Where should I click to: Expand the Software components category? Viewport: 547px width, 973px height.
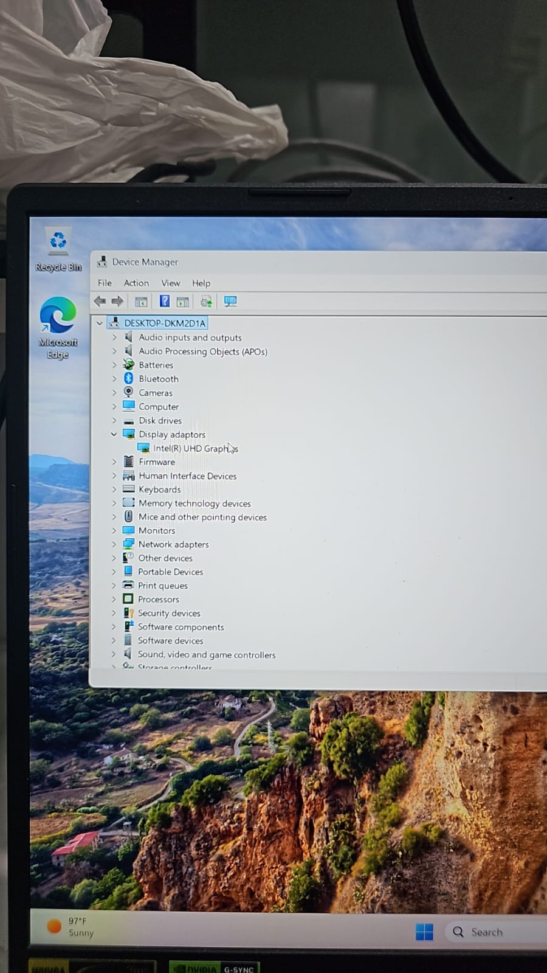click(x=114, y=626)
